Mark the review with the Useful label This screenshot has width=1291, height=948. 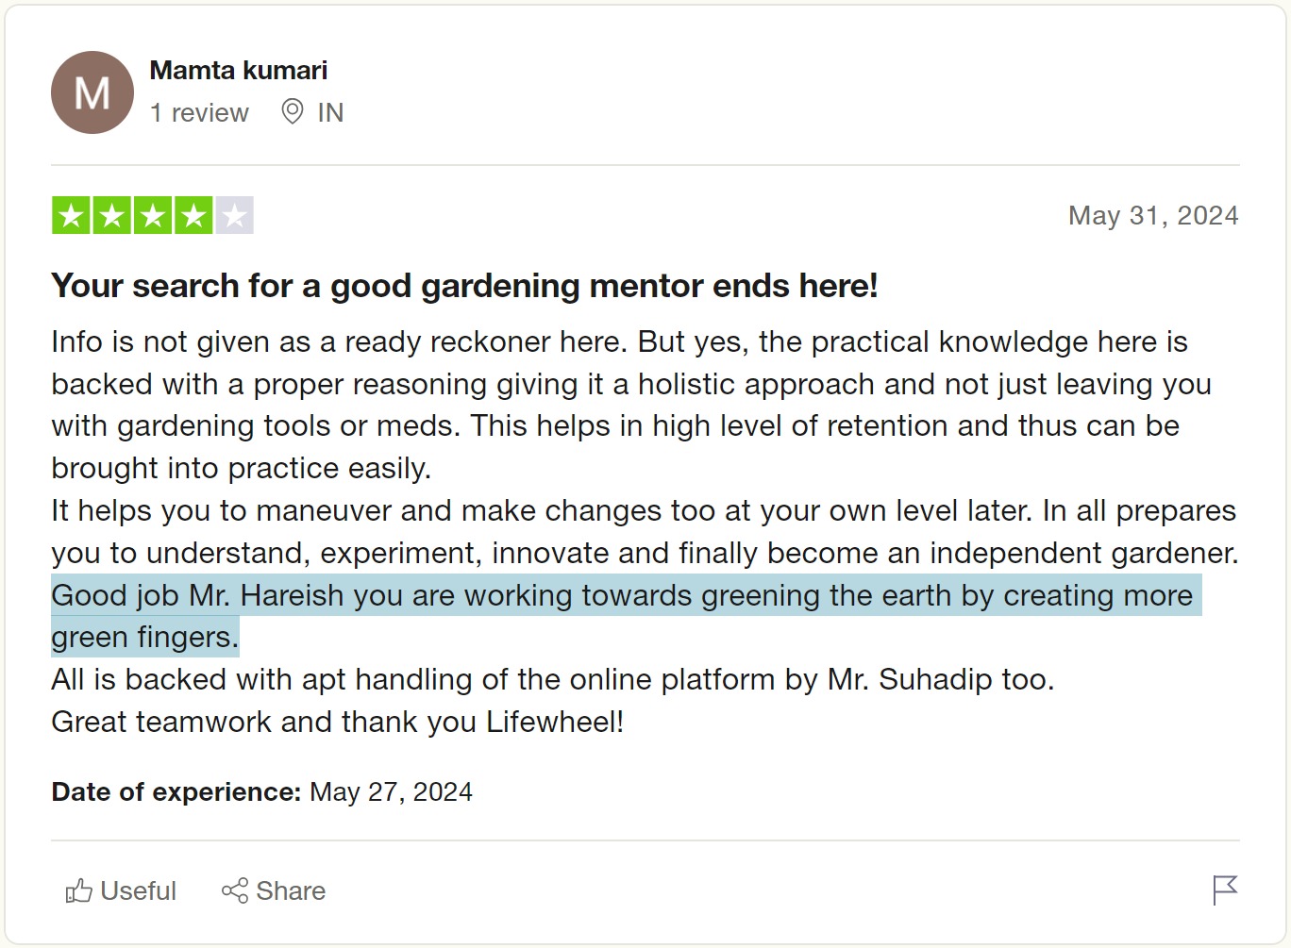tap(139, 890)
